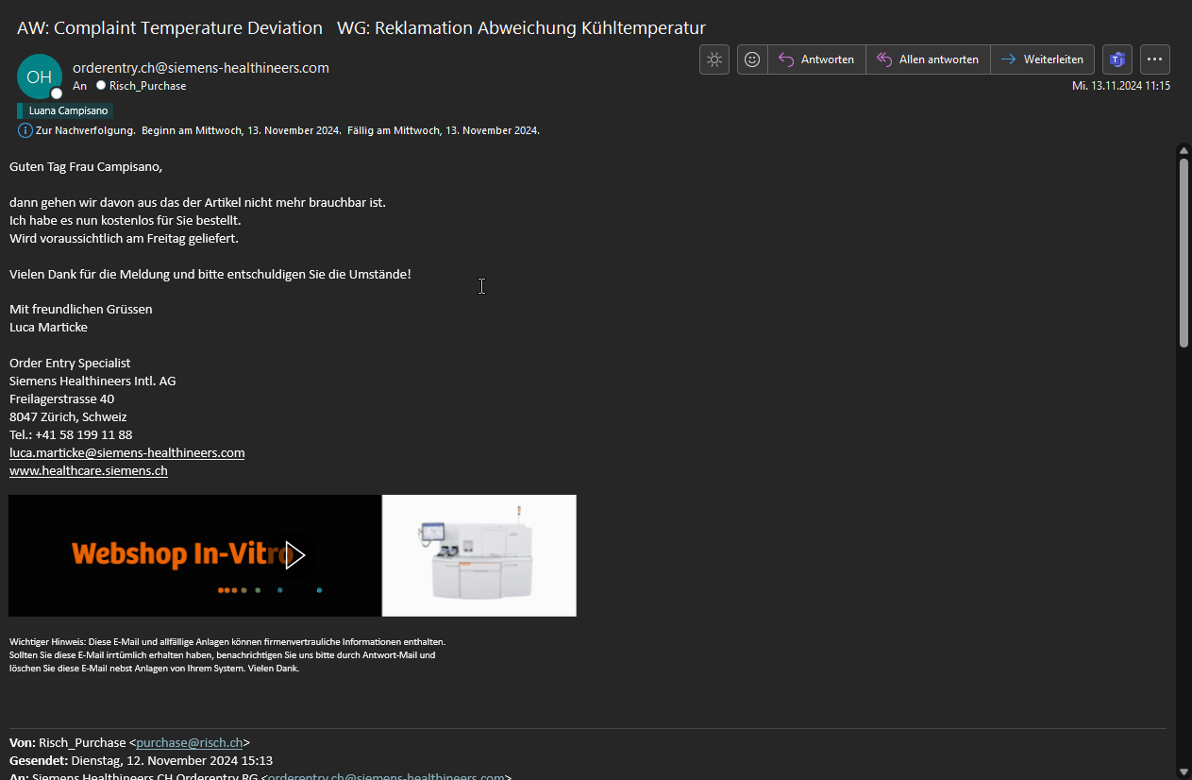Click the vertical scrollbar thumb
1192x780 pixels.
[x=1184, y=253]
